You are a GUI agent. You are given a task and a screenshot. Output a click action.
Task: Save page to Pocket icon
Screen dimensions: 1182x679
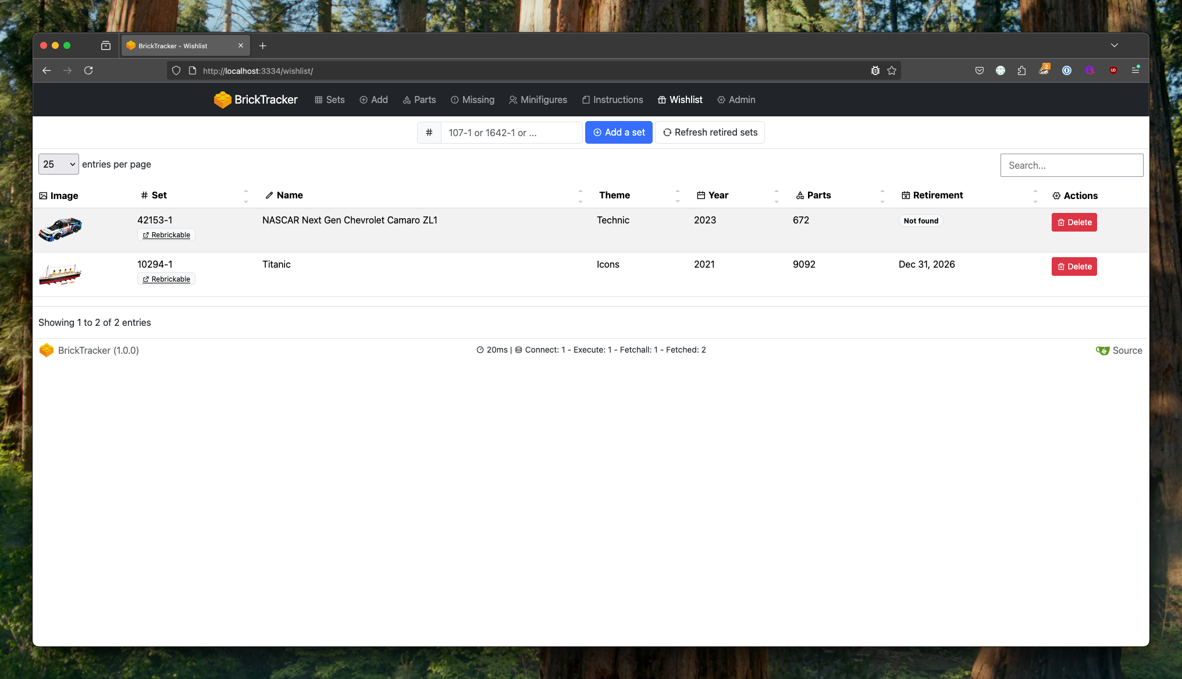pyautogui.click(x=980, y=70)
